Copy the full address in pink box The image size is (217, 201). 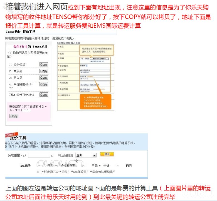pyautogui.click(x=14, y=116)
